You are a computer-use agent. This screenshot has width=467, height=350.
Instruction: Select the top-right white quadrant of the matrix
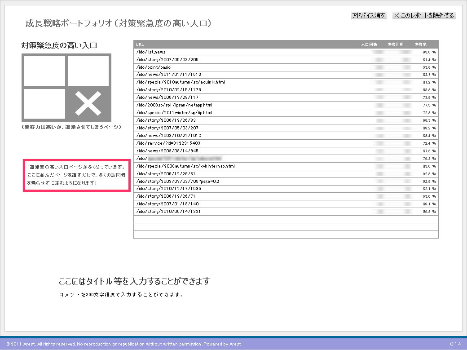point(88,71)
